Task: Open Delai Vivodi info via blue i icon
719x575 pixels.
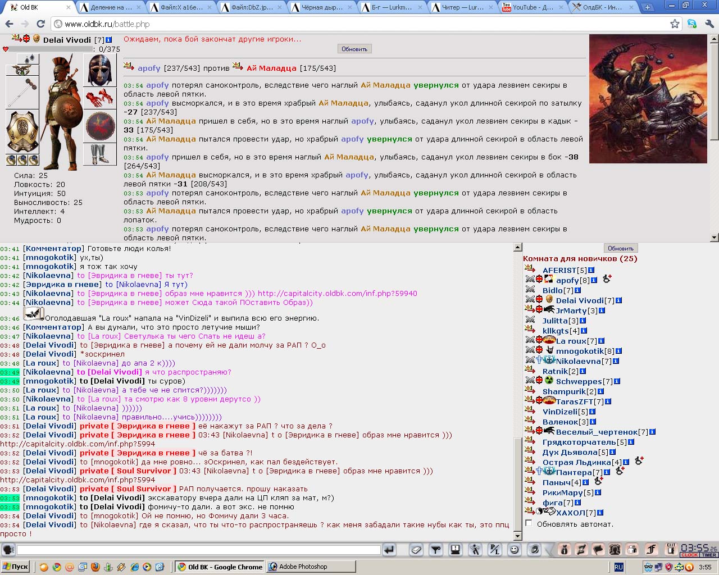Action: (109, 40)
